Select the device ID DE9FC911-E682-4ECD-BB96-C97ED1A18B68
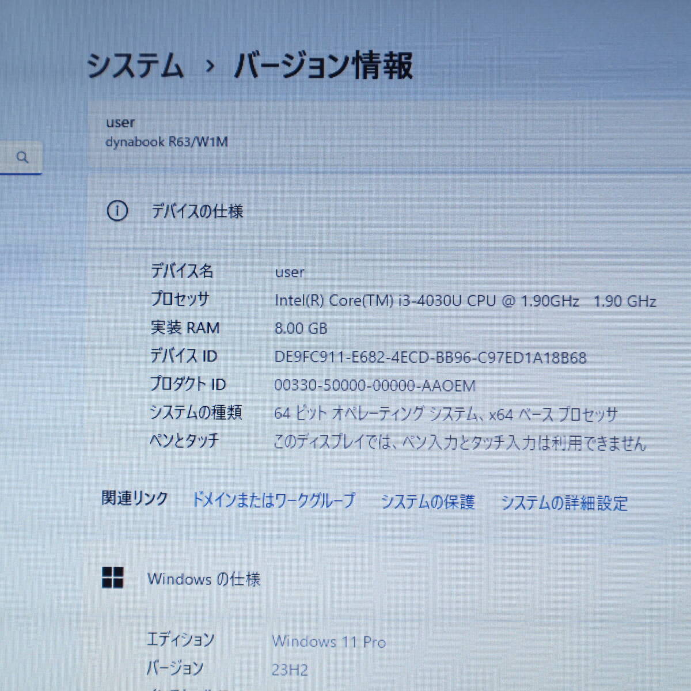This screenshot has height=691, width=691. tap(430, 358)
